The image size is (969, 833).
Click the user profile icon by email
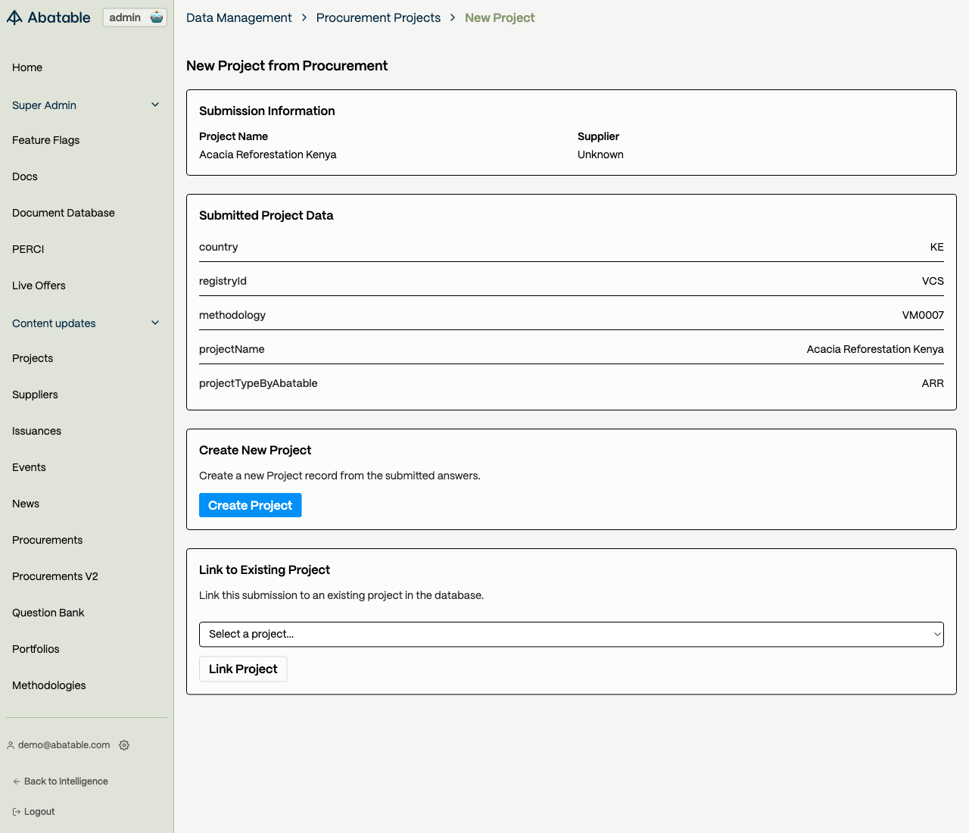(11, 745)
